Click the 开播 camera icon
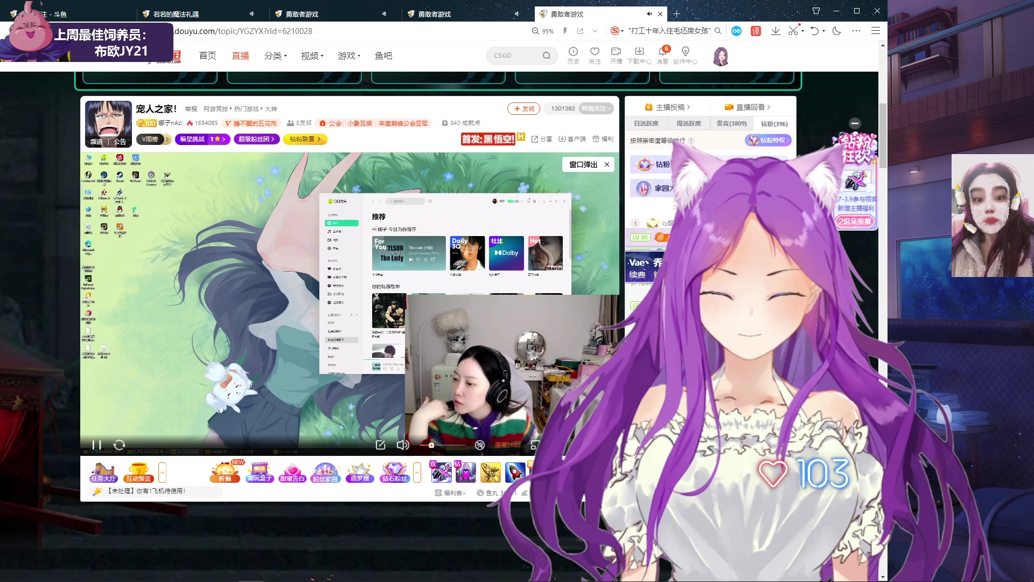Screen dimensions: 1034x582 (x=616, y=55)
